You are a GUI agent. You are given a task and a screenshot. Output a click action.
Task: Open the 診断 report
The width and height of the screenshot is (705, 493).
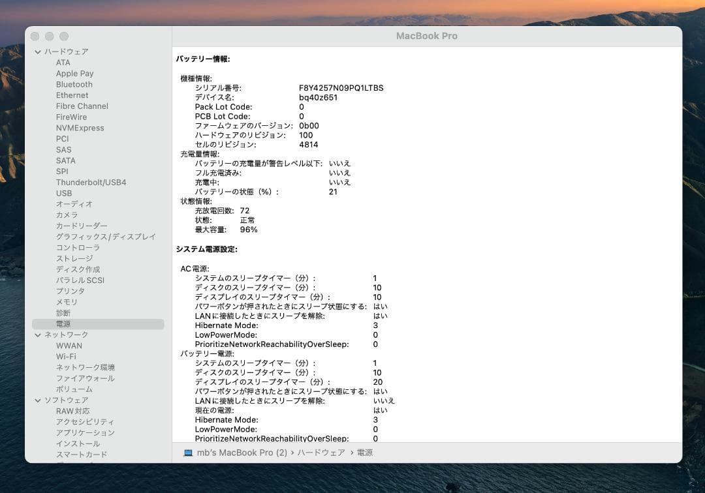(x=63, y=313)
